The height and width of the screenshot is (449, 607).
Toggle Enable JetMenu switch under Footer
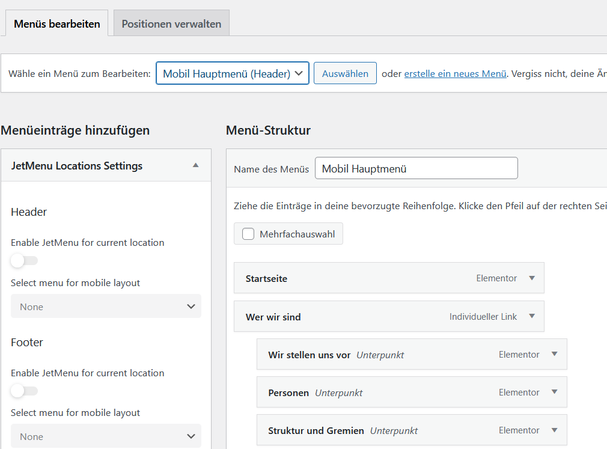[24, 391]
